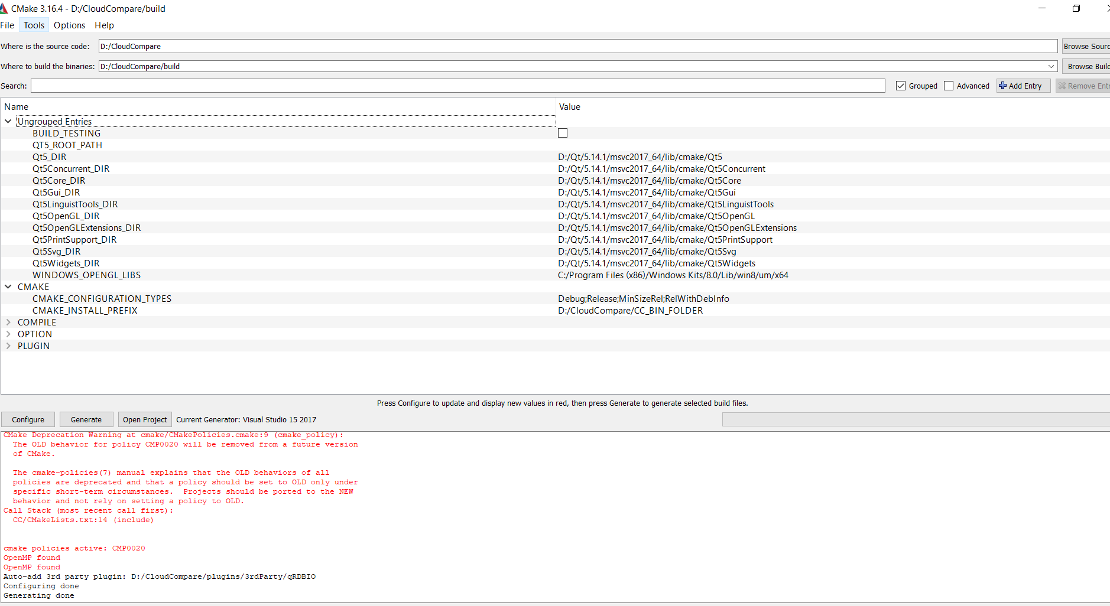Select the CMAKE_CONFIGURATION_TYPES entry

102,298
